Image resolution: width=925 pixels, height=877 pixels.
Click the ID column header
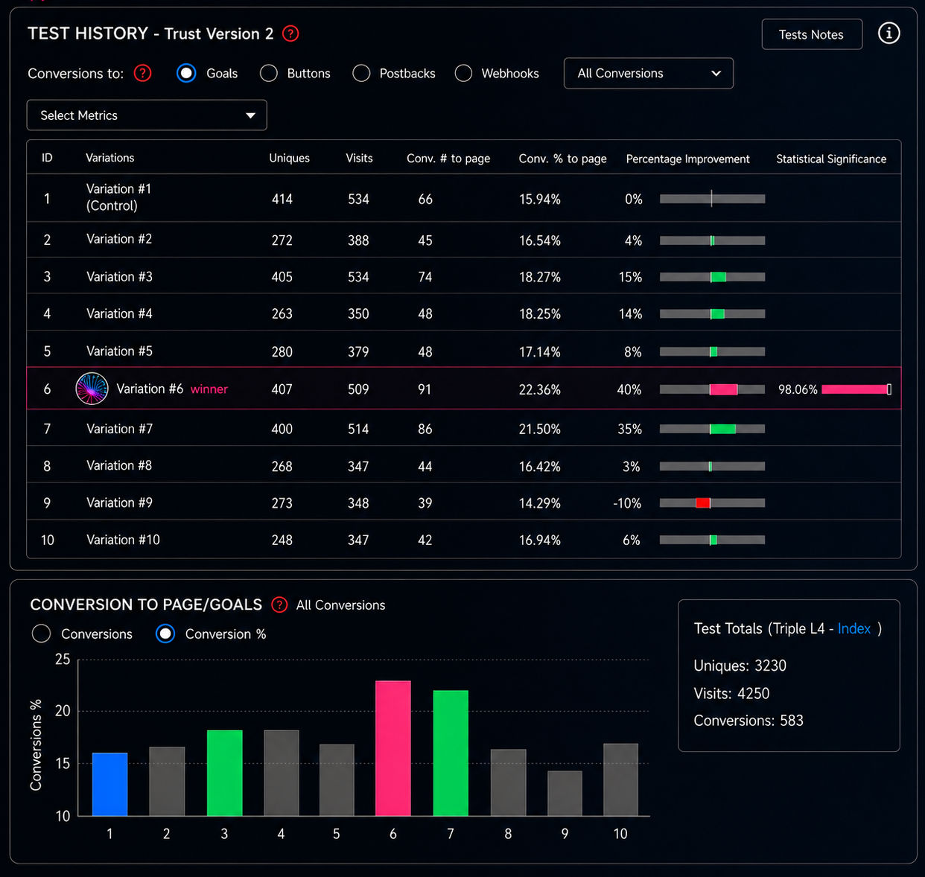click(47, 158)
